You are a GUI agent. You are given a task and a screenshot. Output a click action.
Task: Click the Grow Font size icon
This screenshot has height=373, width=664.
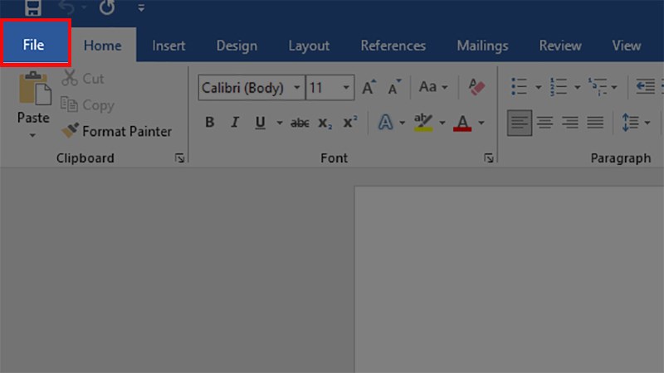[369, 87]
